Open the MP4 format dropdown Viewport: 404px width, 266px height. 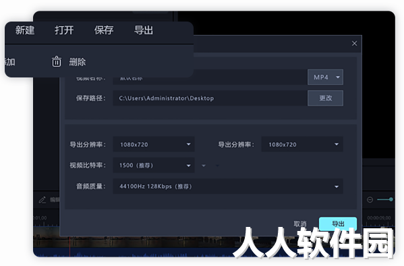325,77
